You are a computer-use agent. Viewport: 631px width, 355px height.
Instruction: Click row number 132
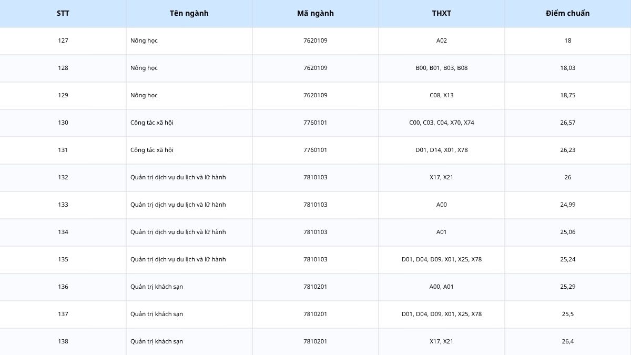point(63,178)
